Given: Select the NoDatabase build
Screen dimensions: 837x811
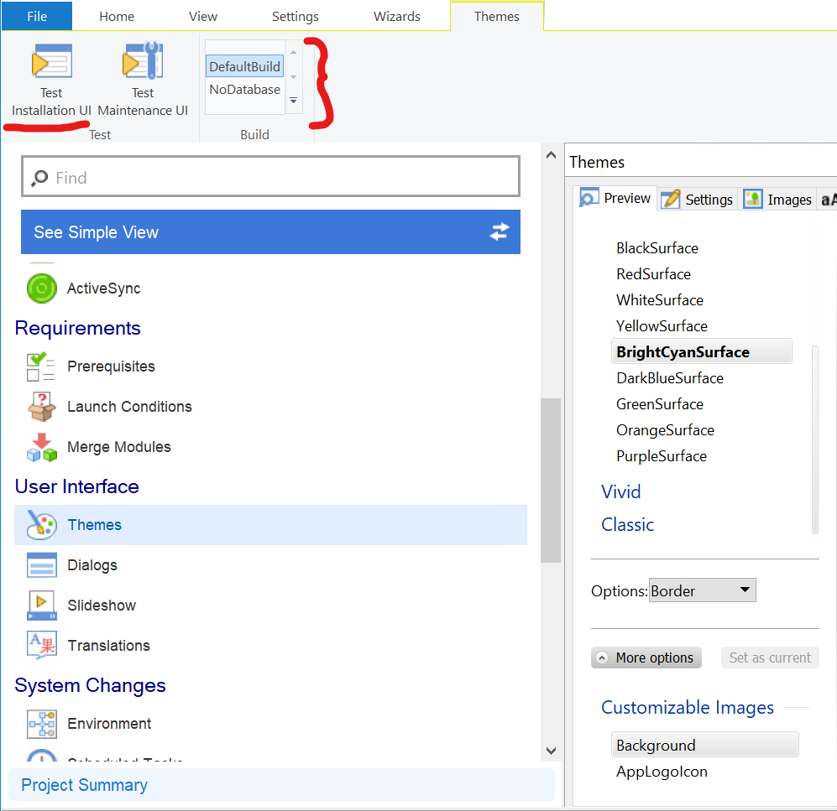Looking at the screenshot, I should [244, 90].
